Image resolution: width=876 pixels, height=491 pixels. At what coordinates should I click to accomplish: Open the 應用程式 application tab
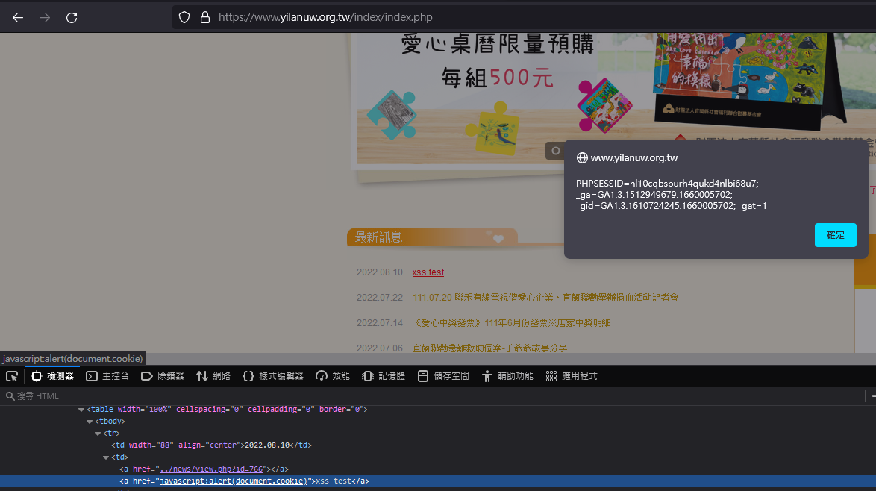click(x=572, y=376)
